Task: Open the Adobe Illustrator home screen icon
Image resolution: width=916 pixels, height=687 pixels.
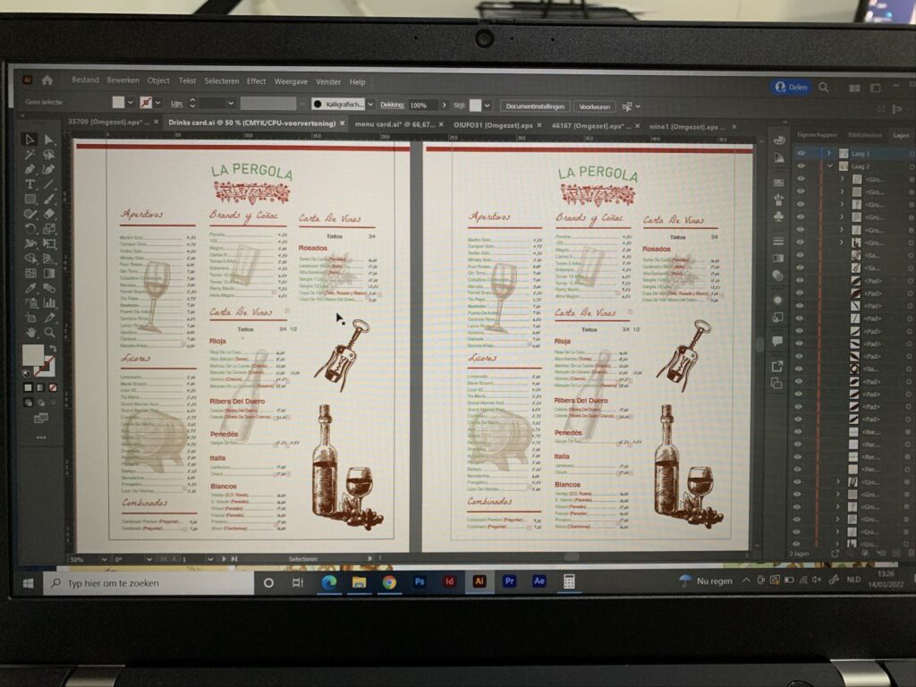Action: (x=47, y=81)
